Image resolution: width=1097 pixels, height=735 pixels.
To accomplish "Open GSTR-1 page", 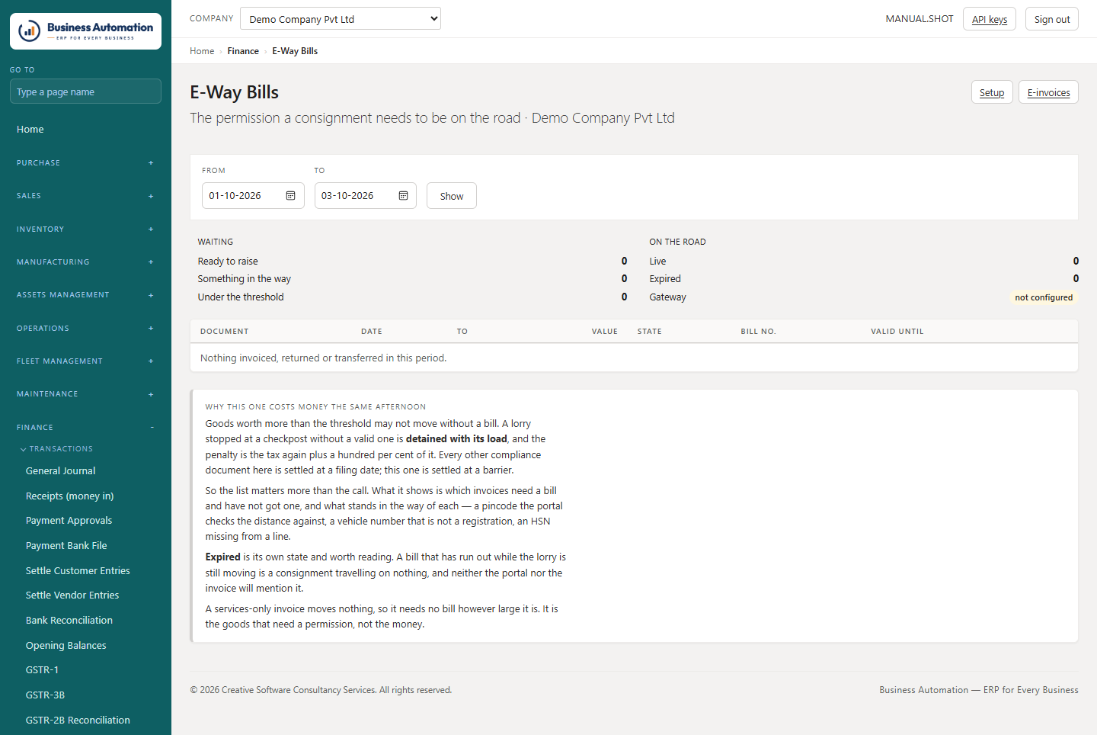I will (x=42, y=670).
